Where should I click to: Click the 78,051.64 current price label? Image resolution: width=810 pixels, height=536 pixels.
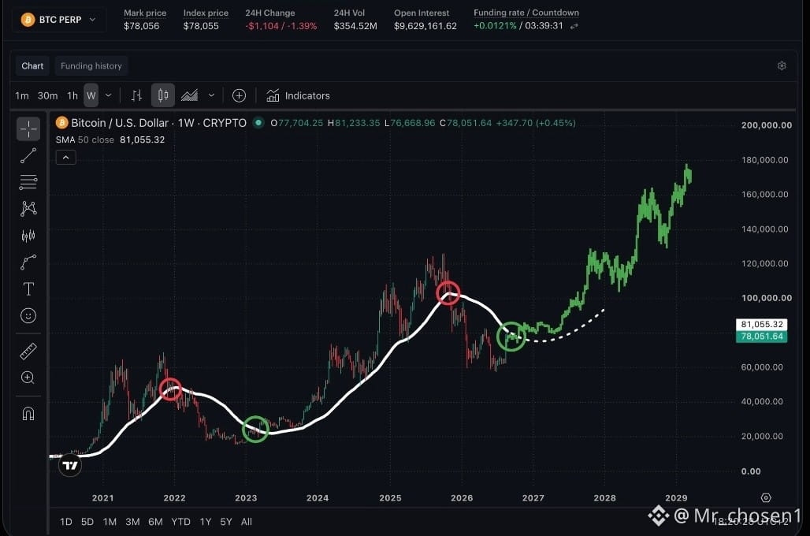coord(761,337)
